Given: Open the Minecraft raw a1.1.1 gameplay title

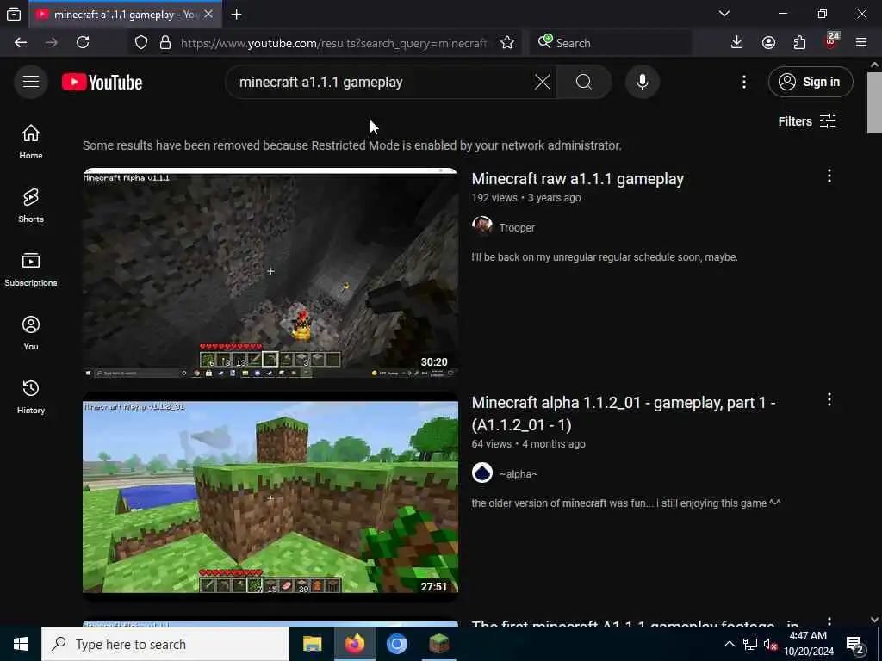Looking at the screenshot, I should [578, 179].
